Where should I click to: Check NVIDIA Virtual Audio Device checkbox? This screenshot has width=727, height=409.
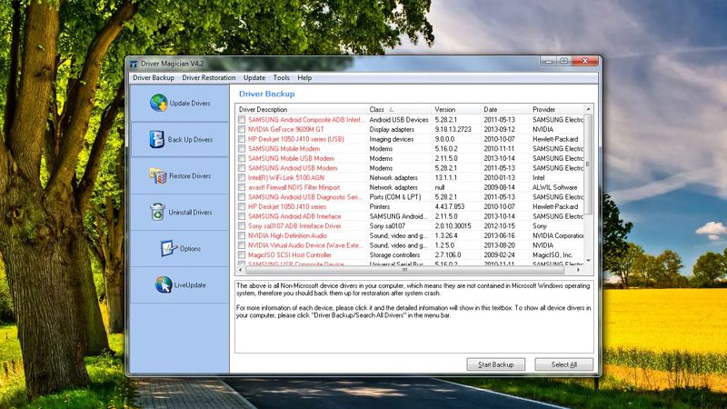[x=242, y=245]
